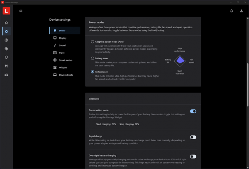Open the user profile circle sidebar icon
249x169 pixels.
coord(6,40)
